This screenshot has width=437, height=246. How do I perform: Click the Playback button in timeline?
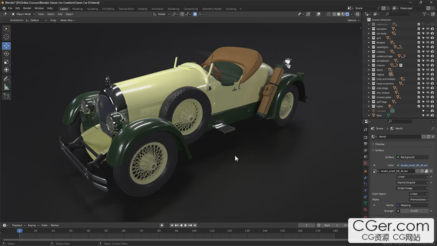pos(18,225)
